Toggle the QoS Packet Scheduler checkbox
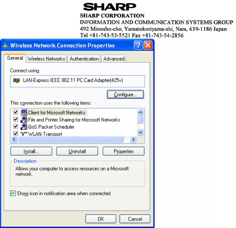 click(16, 126)
